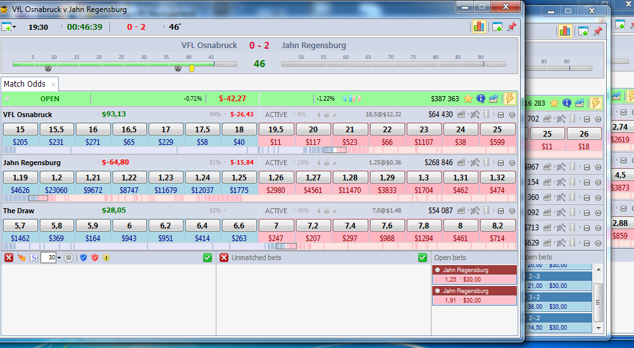Image resolution: width=634 pixels, height=348 pixels.
Task: Click the 2-3 open bet in second window
Action: tap(559, 281)
